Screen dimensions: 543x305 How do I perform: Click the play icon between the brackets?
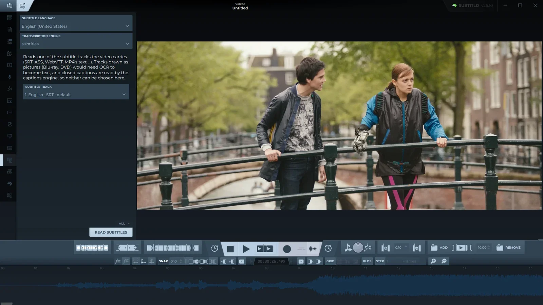tap(462, 248)
